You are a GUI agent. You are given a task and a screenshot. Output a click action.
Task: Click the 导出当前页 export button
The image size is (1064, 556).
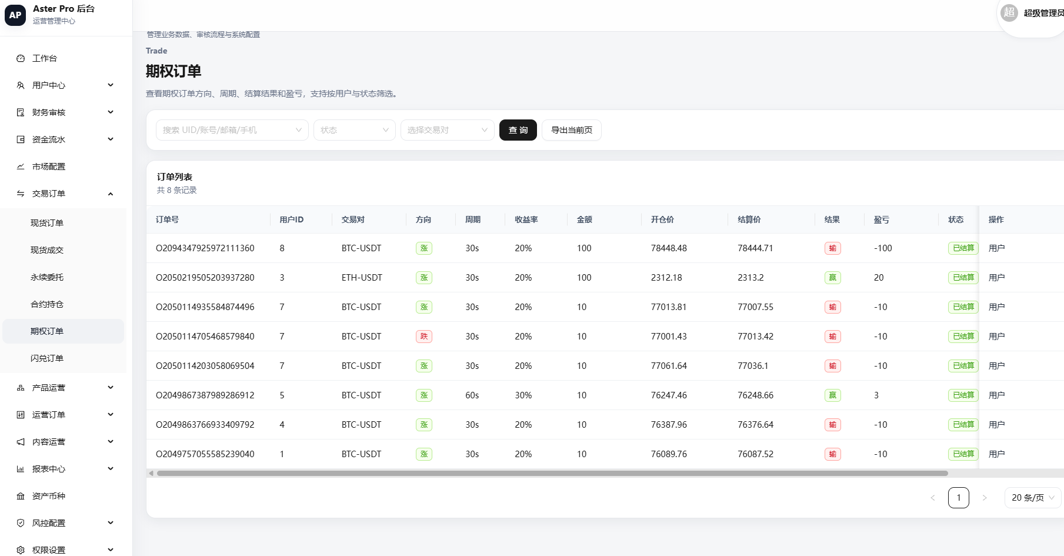pos(572,130)
